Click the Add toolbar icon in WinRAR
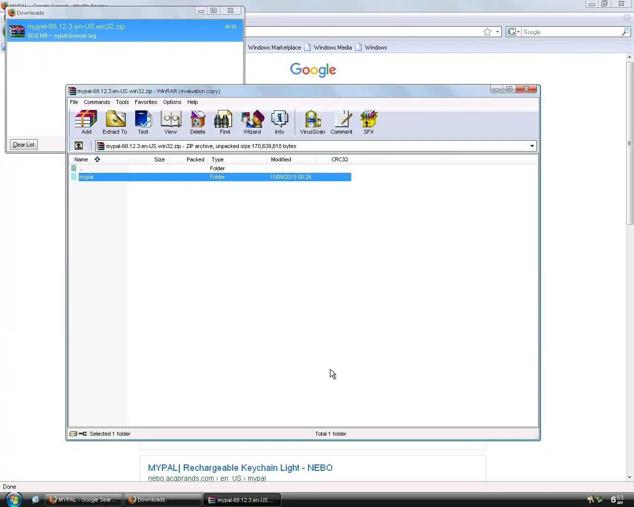Viewport: 634px width, 507px height. tap(86, 122)
